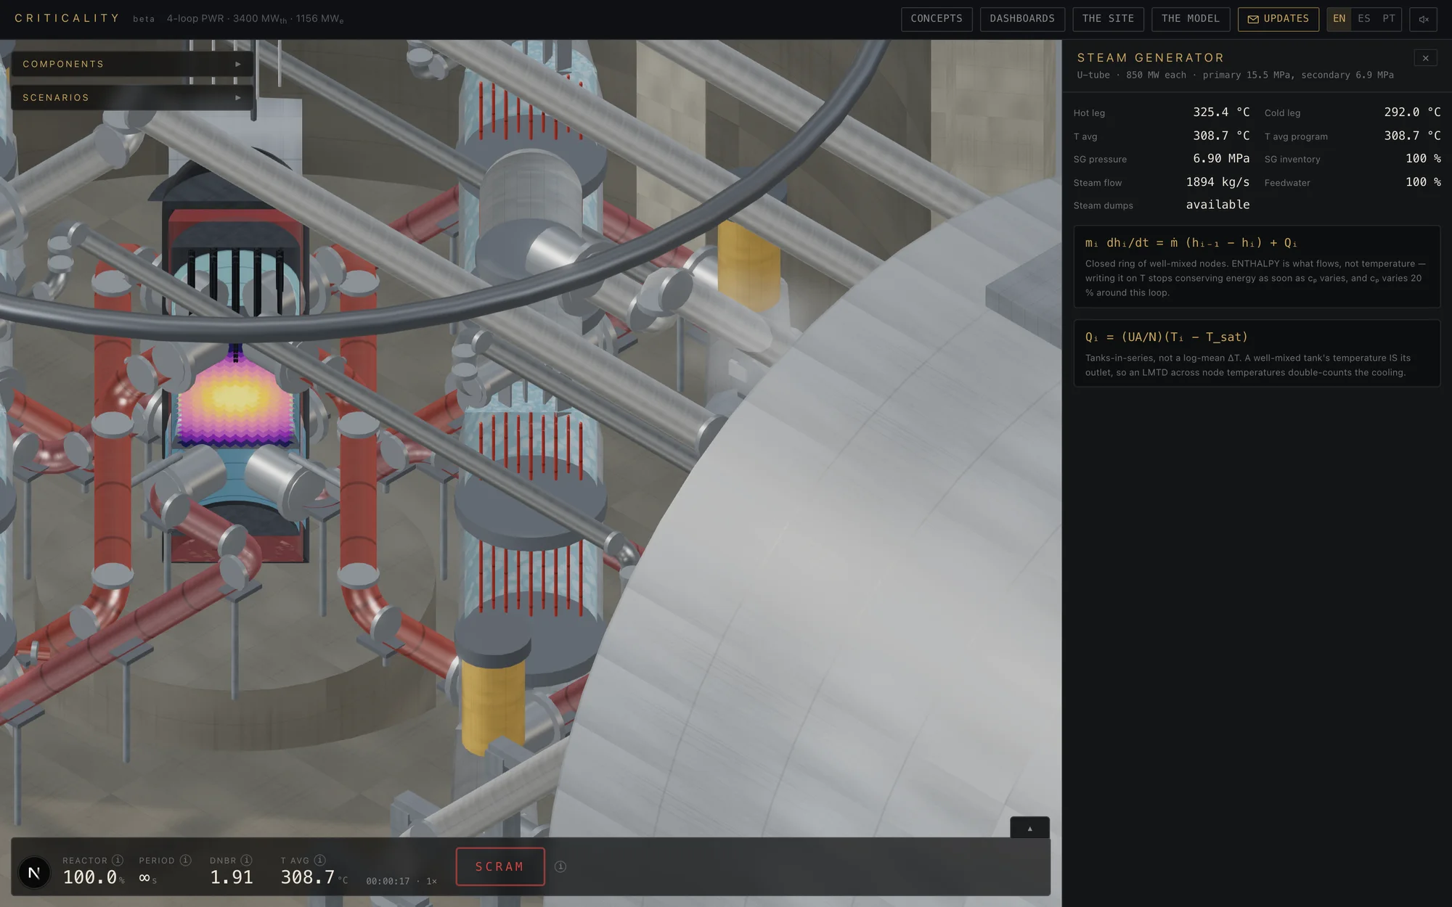Screen dimensions: 1452x907
Task: Click the beta label beside CRITICALITY
Action: tap(144, 19)
